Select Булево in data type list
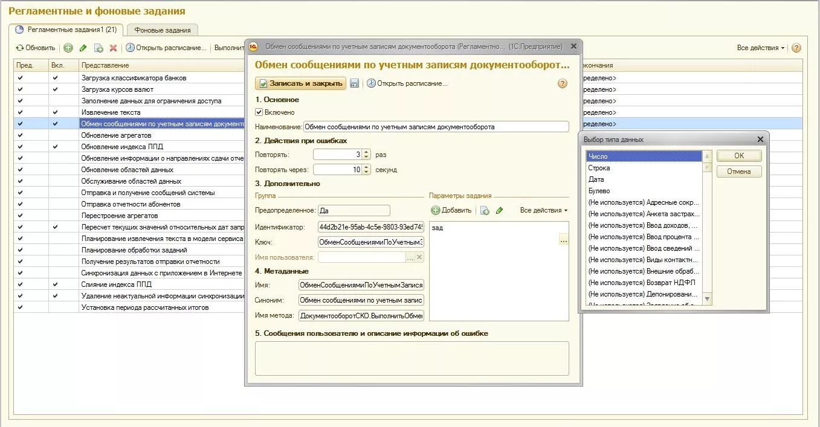The height and width of the screenshot is (427, 820). pyautogui.click(x=644, y=191)
